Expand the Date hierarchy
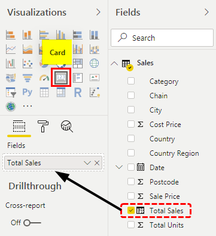 coord(119,167)
